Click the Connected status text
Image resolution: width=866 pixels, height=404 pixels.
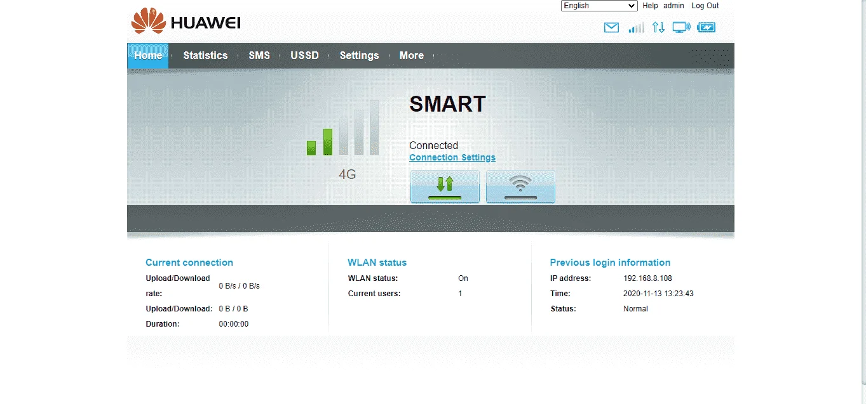point(433,145)
